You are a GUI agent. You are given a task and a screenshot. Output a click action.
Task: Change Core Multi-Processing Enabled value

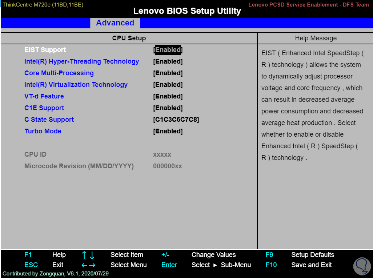[x=168, y=73]
